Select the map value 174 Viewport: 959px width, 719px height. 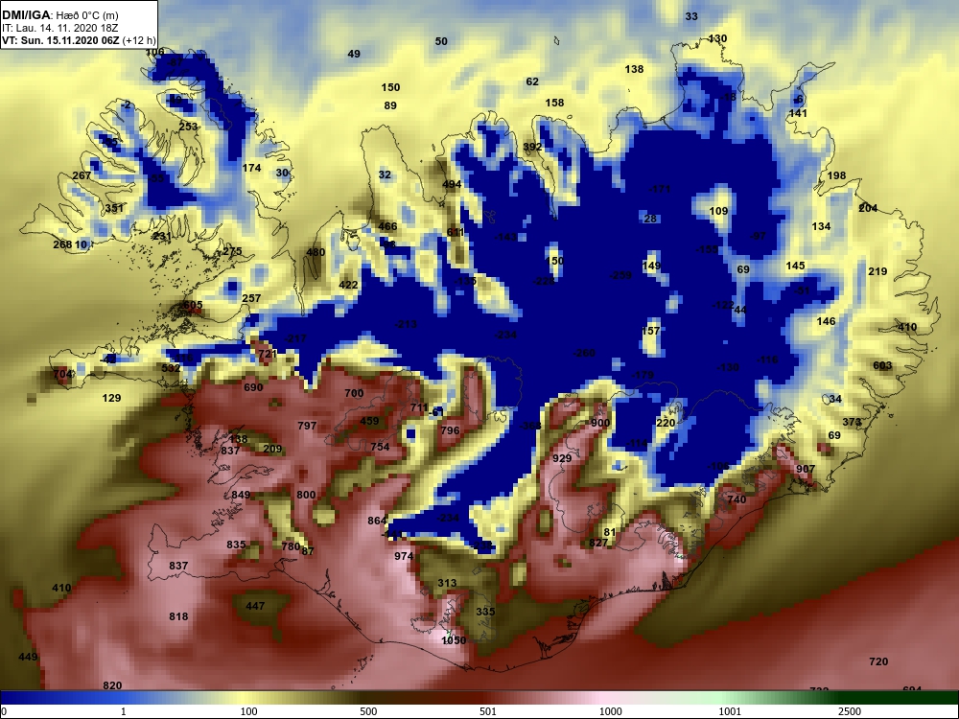[x=251, y=168]
